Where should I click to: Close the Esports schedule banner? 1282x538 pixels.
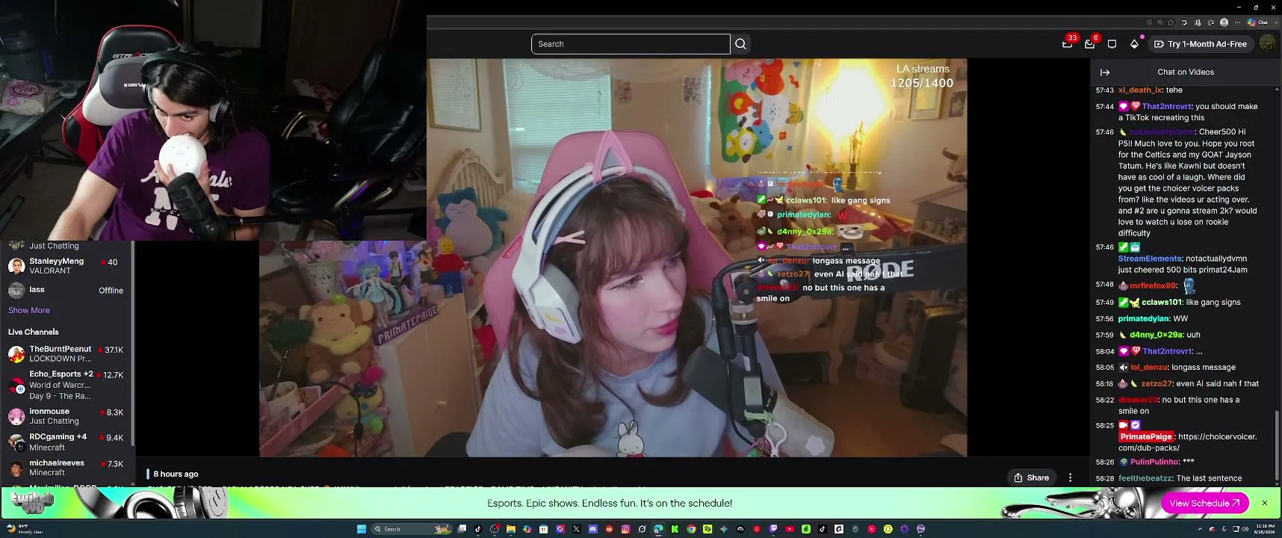click(x=1265, y=503)
